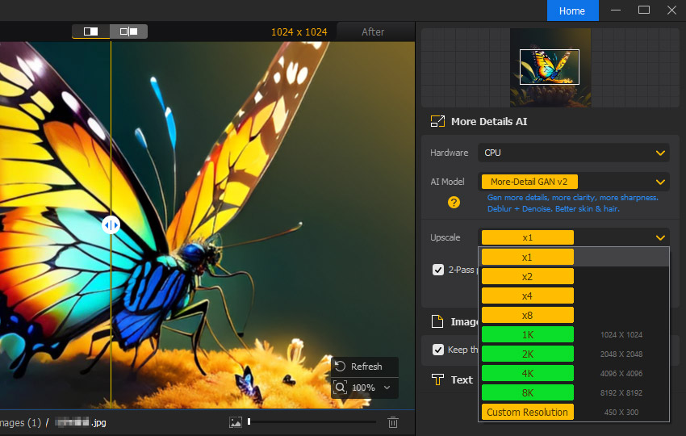Choose x8 upscale option
The image size is (686, 436).
click(x=528, y=315)
